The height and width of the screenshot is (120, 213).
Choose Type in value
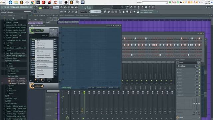point(44,74)
